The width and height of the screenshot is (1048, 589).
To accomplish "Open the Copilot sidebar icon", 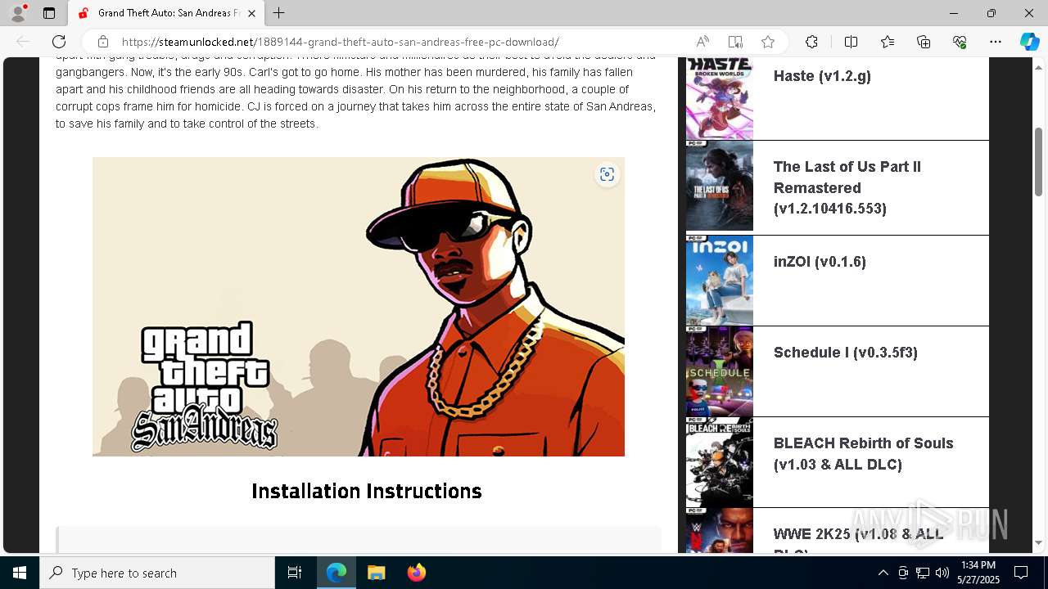I will (x=1029, y=42).
